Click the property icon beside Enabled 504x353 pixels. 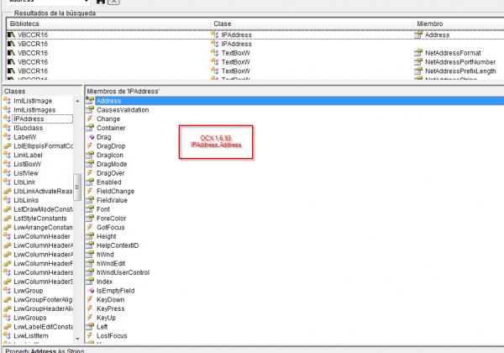click(x=90, y=182)
